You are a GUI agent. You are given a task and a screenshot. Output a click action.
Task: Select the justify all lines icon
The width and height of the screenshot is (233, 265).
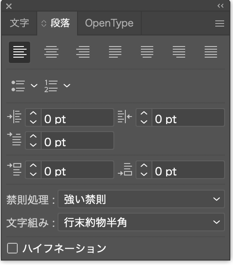coord(211,52)
